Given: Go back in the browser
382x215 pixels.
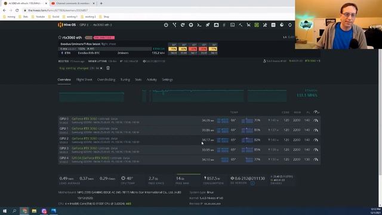Looking at the screenshot, I should click(x=4, y=11).
